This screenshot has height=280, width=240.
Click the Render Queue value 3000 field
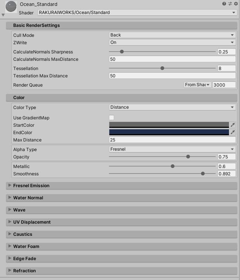point(224,85)
